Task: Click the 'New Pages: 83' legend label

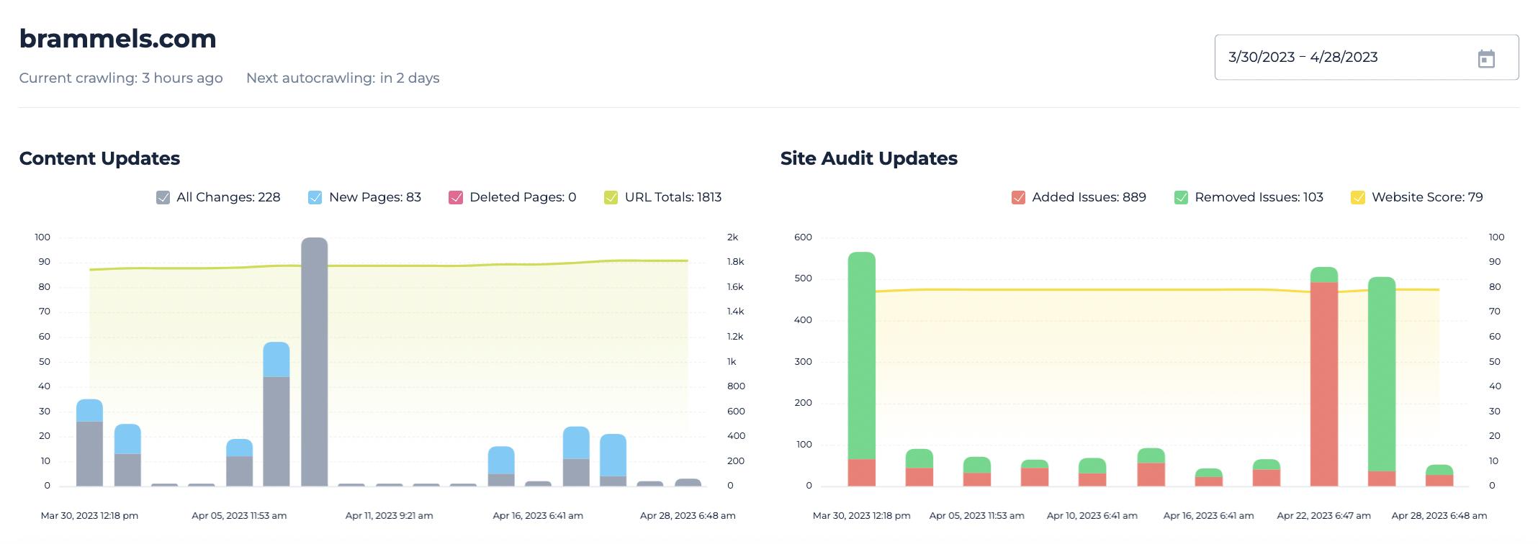Action: (375, 197)
